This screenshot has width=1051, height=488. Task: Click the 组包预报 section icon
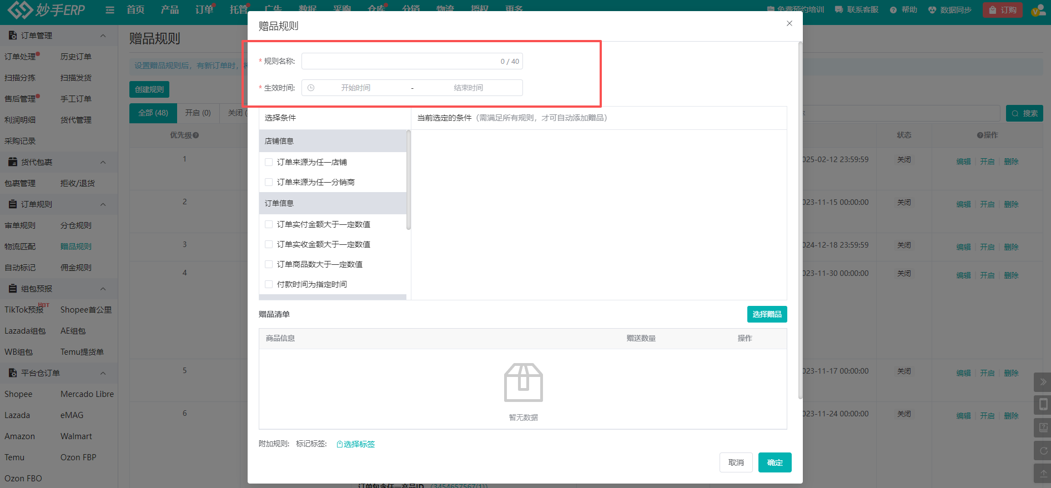click(x=13, y=289)
